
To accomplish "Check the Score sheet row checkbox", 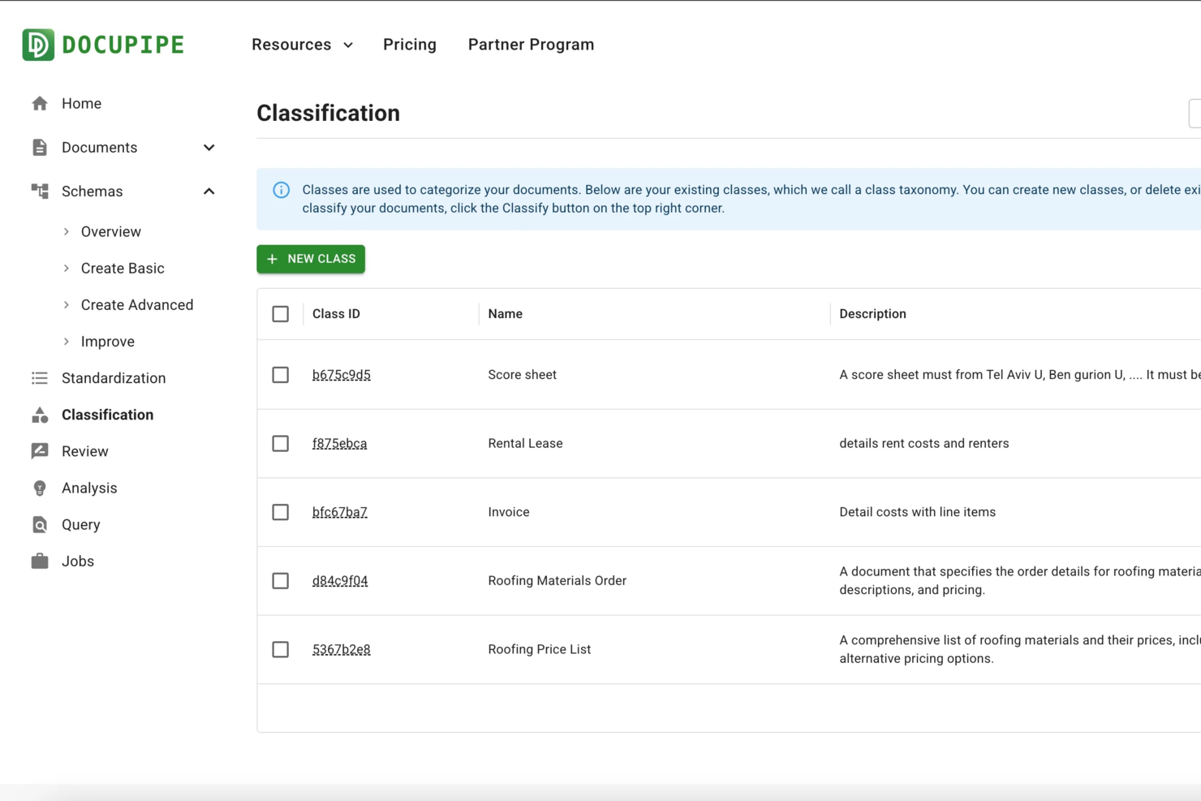I will (x=280, y=375).
